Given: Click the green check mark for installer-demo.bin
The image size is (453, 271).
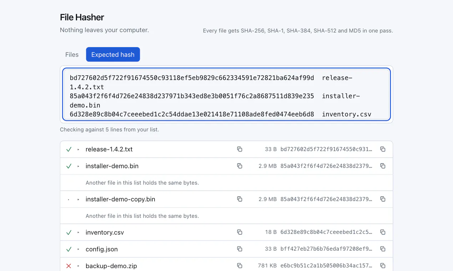Looking at the screenshot, I should 69,166.
